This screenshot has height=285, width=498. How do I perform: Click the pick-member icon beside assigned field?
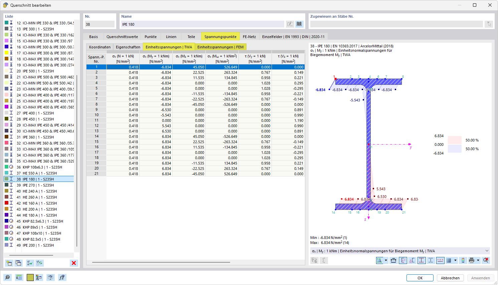pos(489,24)
